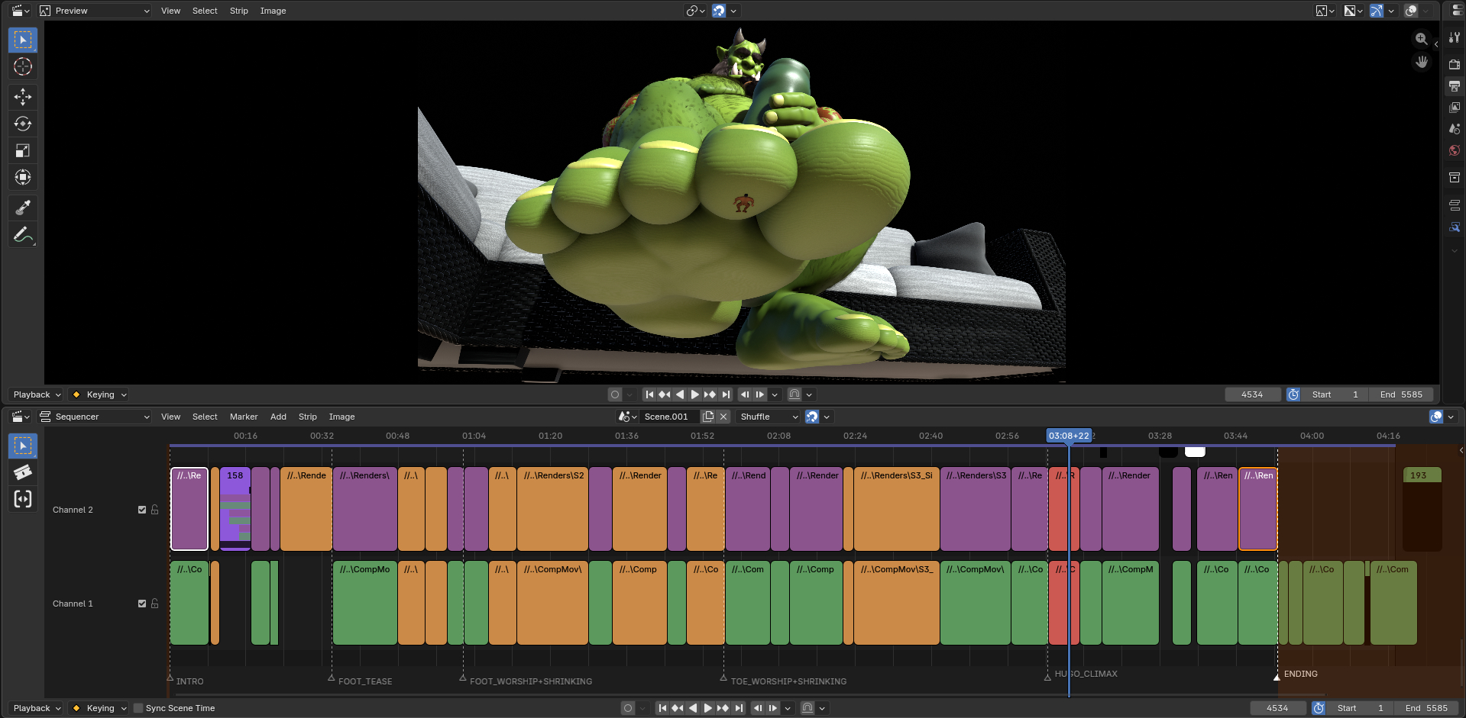
Task: Enable Sync Scene Time checkbox
Action: coord(138,708)
